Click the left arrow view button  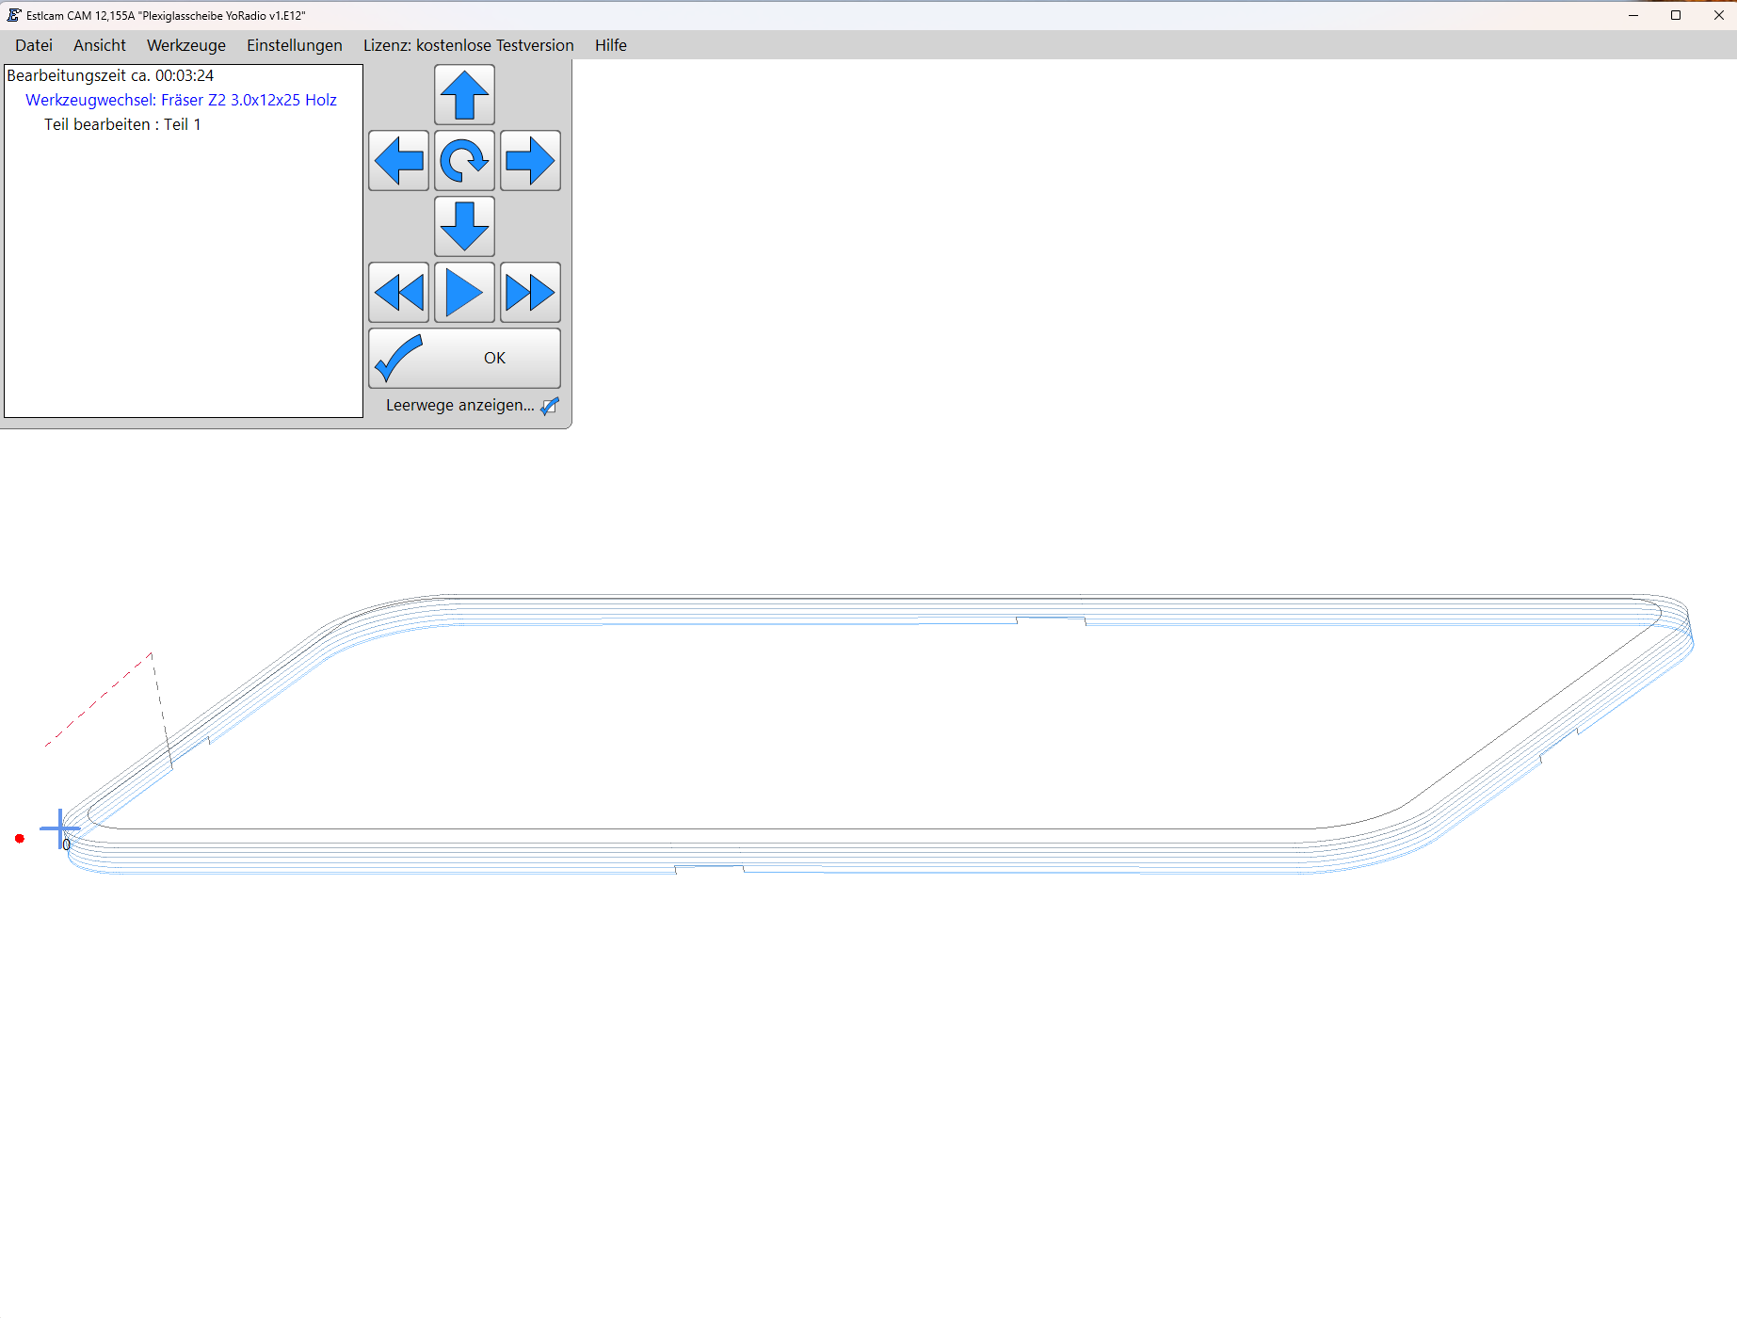[x=398, y=161]
